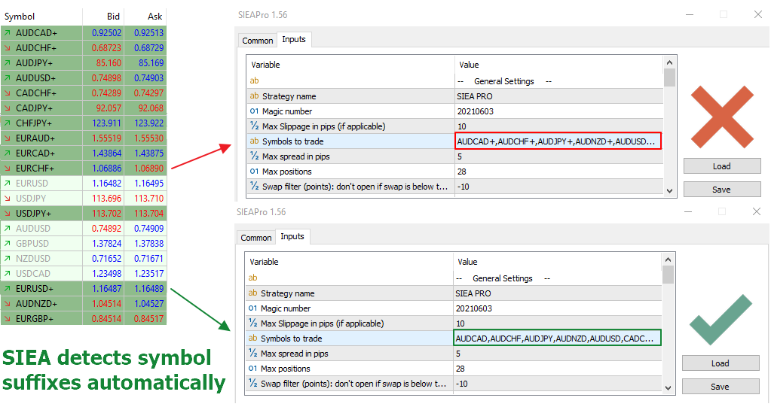Click the ½ icon of Max Slippage, upper window
This screenshot has width=771, height=413.
click(254, 126)
